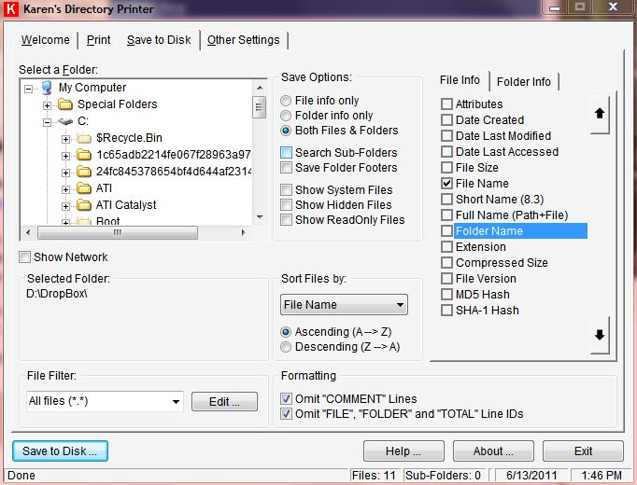This screenshot has width=637, height=485.
Task: Check the Date Created option
Action: (446, 120)
